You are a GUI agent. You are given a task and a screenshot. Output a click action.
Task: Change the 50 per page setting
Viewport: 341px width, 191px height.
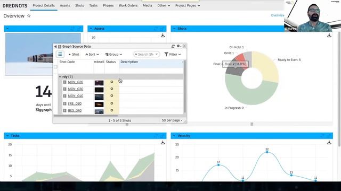pyautogui.click(x=172, y=120)
